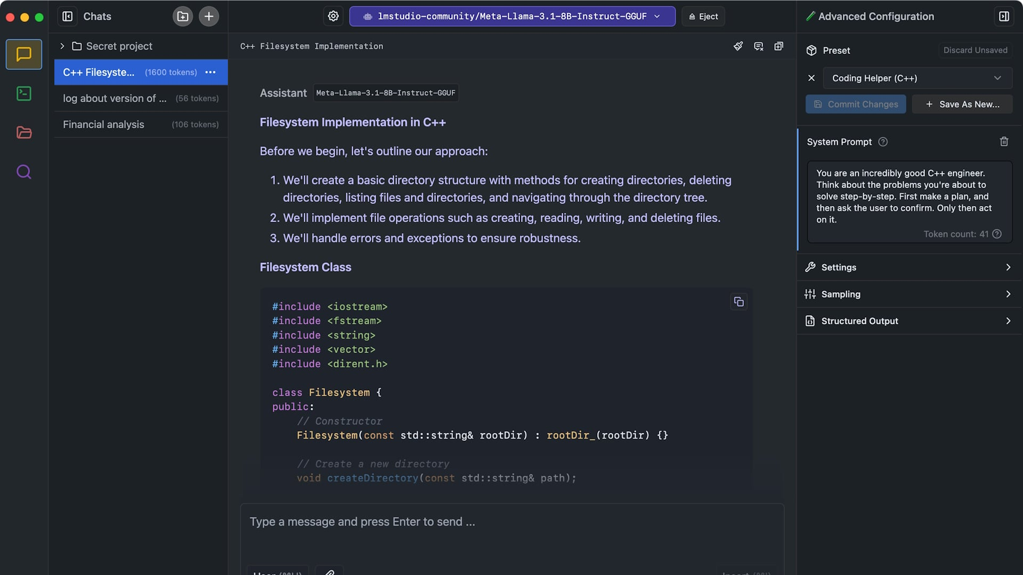Open the loaded model selector dropdown
1023x575 pixels.
(512, 17)
